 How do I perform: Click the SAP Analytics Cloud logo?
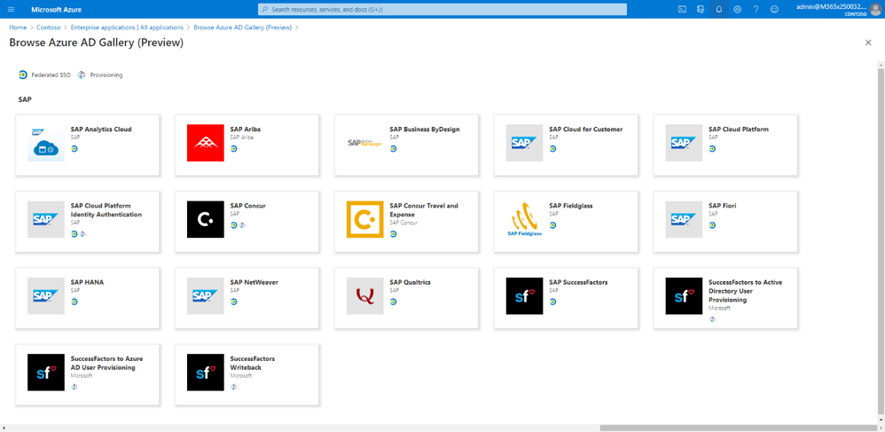pyautogui.click(x=46, y=143)
